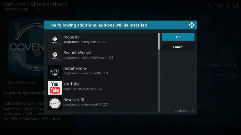This screenshot has height=135, width=241.
Task: Click plugin.video.youtube 6.2.0 text
Action: [x=83, y=89]
